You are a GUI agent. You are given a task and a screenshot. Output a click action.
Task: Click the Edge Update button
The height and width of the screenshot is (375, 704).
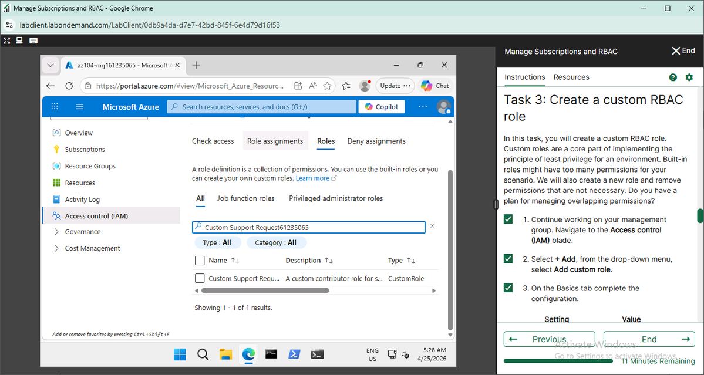[395, 86]
